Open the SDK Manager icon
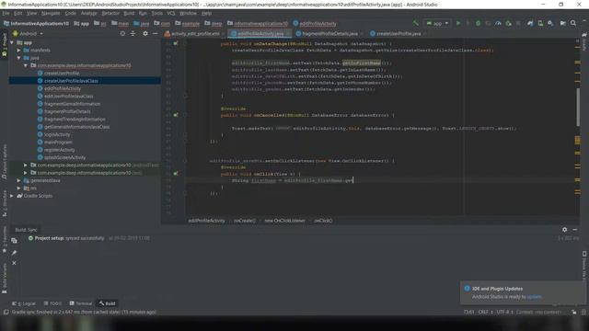 click(x=550, y=23)
